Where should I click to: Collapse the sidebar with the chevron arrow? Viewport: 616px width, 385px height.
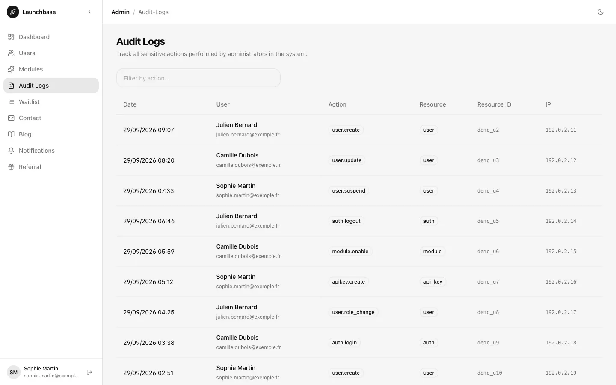click(x=89, y=12)
